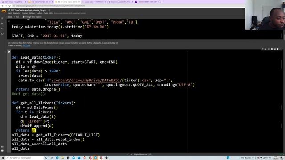Open the Laufzeit menu
This screenshot has width=285, height=160.
tap(40, 13)
